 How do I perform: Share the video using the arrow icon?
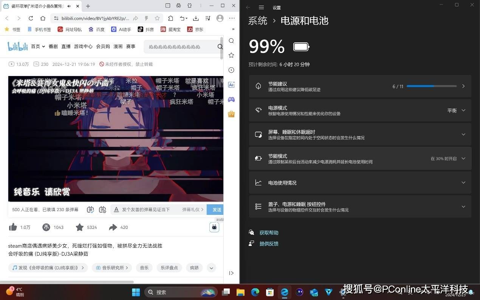pyautogui.click(x=113, y=227)
